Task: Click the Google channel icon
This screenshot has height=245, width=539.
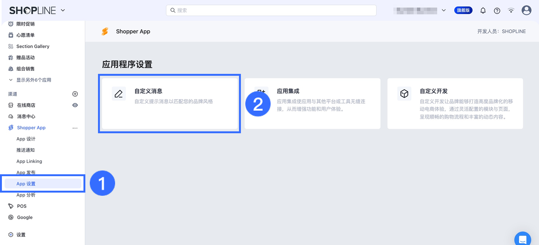Action: point(11,217)
